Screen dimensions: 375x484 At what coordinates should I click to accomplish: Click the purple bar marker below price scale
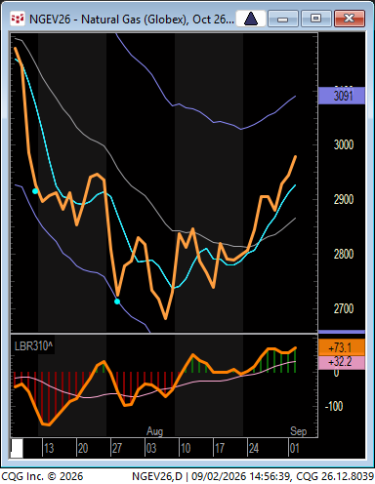click(342, 332)
